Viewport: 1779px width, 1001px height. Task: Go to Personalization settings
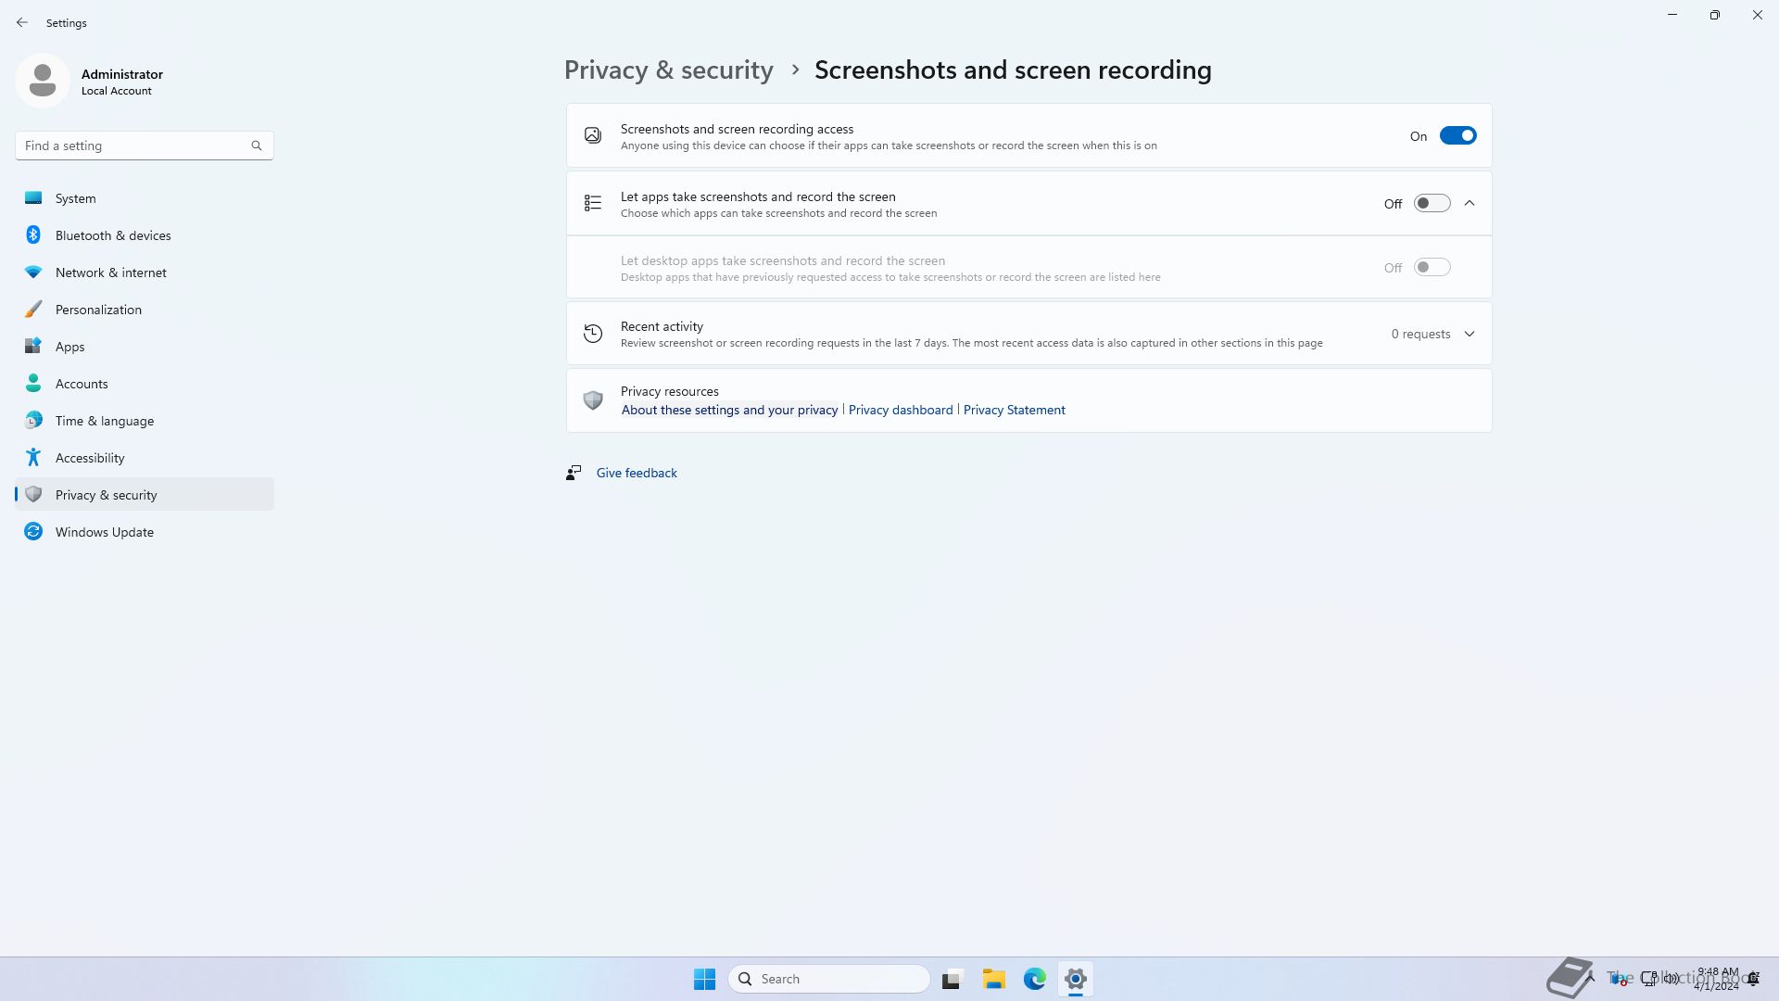tap(98, 310)
